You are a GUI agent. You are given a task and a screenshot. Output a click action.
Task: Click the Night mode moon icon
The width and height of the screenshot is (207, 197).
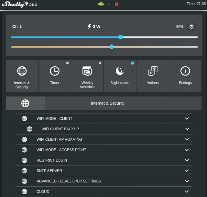[x=120, y=71]
